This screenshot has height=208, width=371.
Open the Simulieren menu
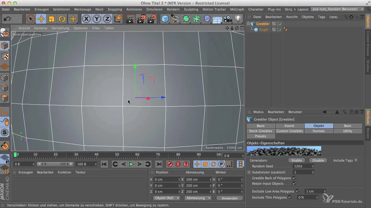coord(154,9)
